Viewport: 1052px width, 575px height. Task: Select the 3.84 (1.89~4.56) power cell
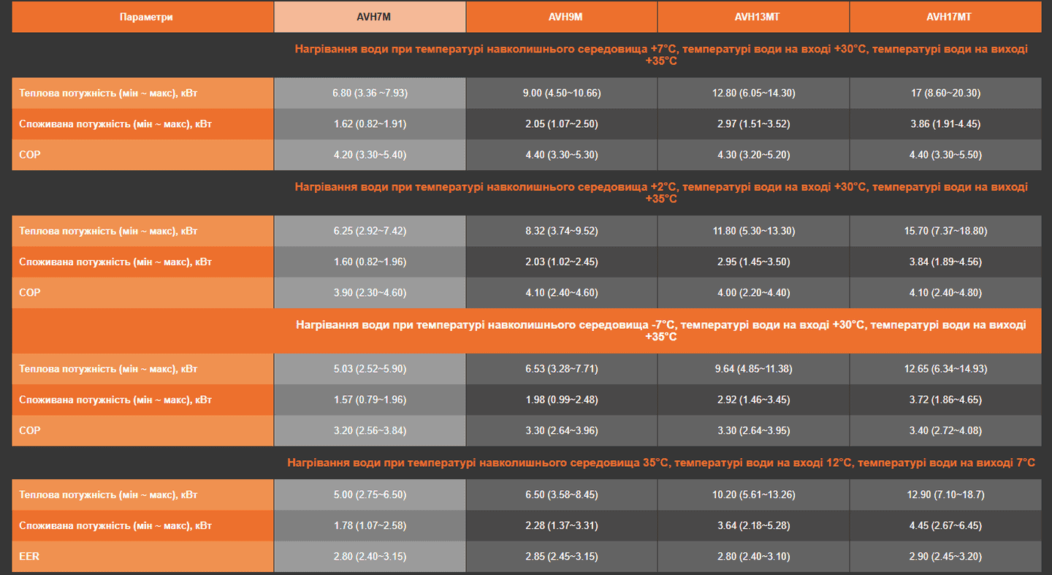(x=945, y=262)
